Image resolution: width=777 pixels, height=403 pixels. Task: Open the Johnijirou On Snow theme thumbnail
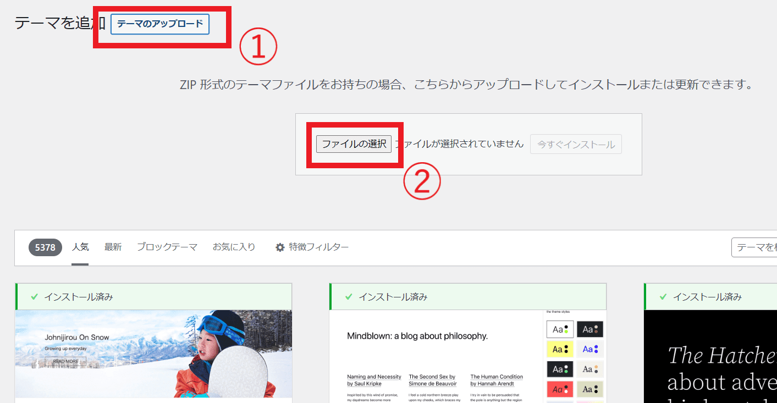[x=153, y=354]
